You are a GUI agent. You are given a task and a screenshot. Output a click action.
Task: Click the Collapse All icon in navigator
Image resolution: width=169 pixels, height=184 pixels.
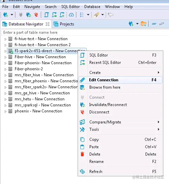[x=154, y=24]
